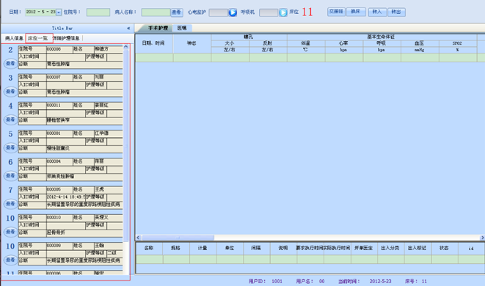The image size is (485, 286).
Task: Click the nursing table horizontal scrollbar thumb
Action: [178, 238]
